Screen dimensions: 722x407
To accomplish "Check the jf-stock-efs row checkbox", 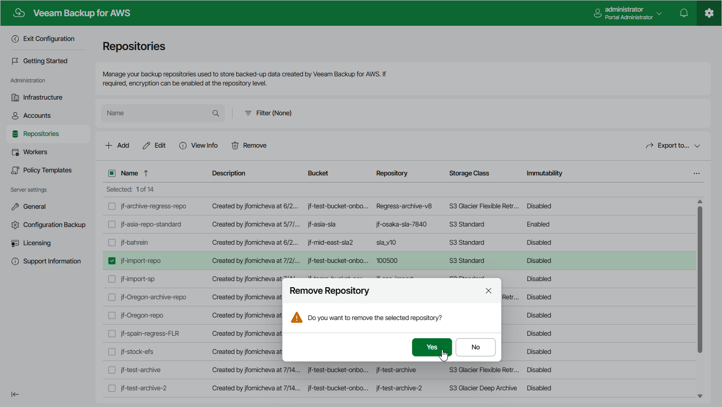I will click(x=112, y=352).
